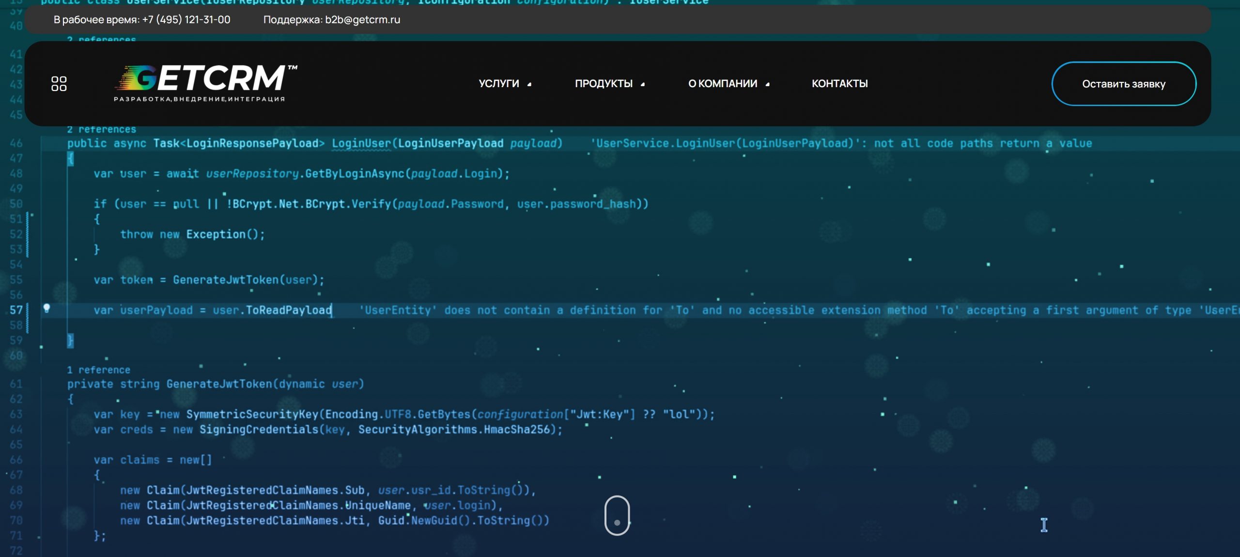Image resolution: width=1240 pixels, height=557 pixels.
Task: Click the GETCRM logo
Action: [x=206, y=83]
